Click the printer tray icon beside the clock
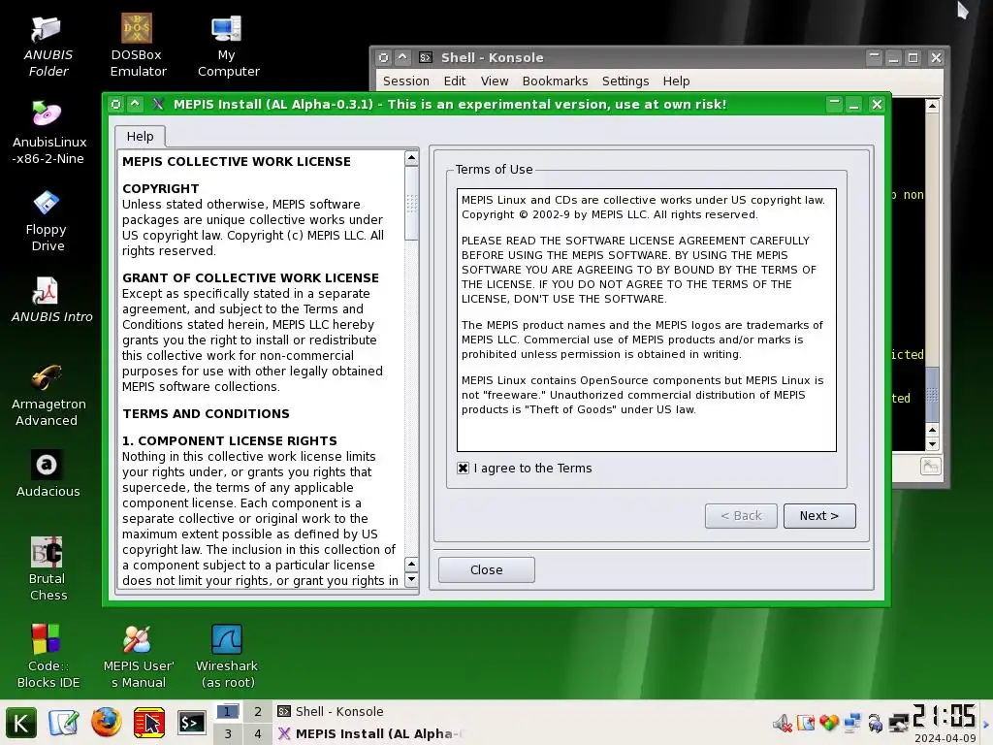This screenshot has width=993, height=745. (899, 723)
